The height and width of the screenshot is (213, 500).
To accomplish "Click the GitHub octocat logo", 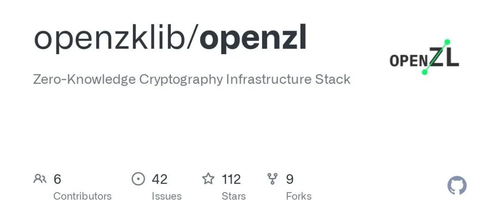I will tap(457, 186).
